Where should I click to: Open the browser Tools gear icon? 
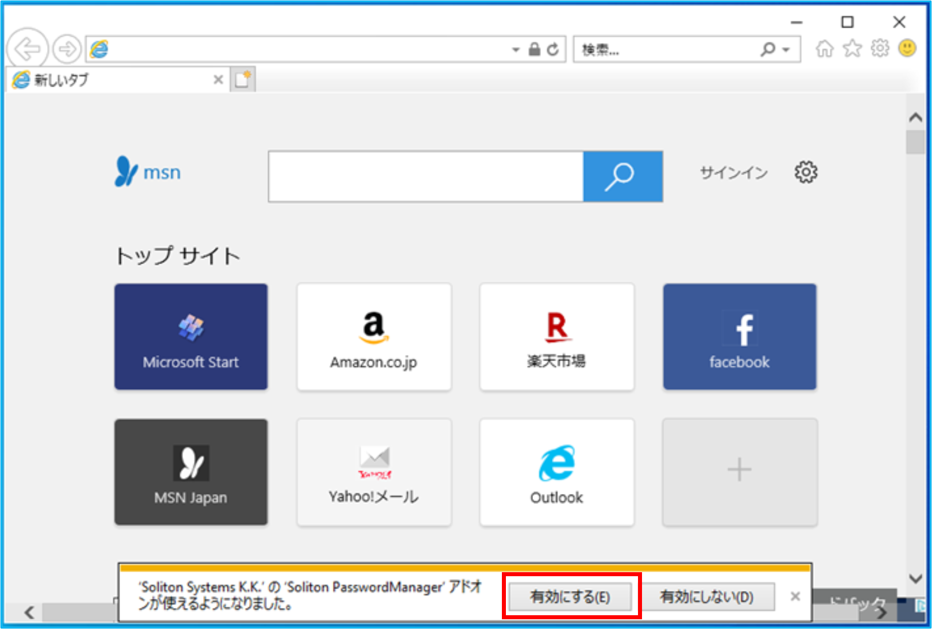(x=880, y=49)
